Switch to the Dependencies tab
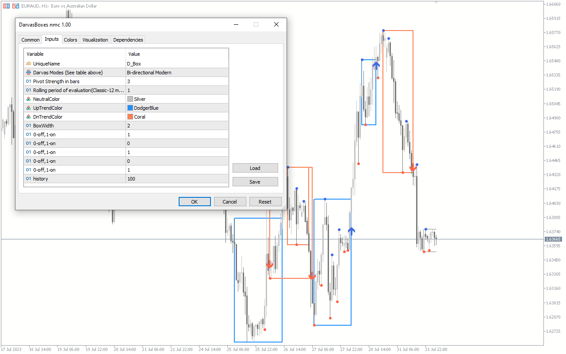This screenshot has width=566, height=354. tap(128, 40)
